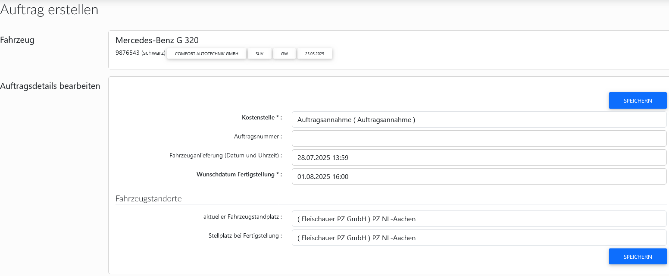The image size is (669, 276).
Task: Click the Auftragsdetails bearbeiten label
Action: tap(50, 86)
